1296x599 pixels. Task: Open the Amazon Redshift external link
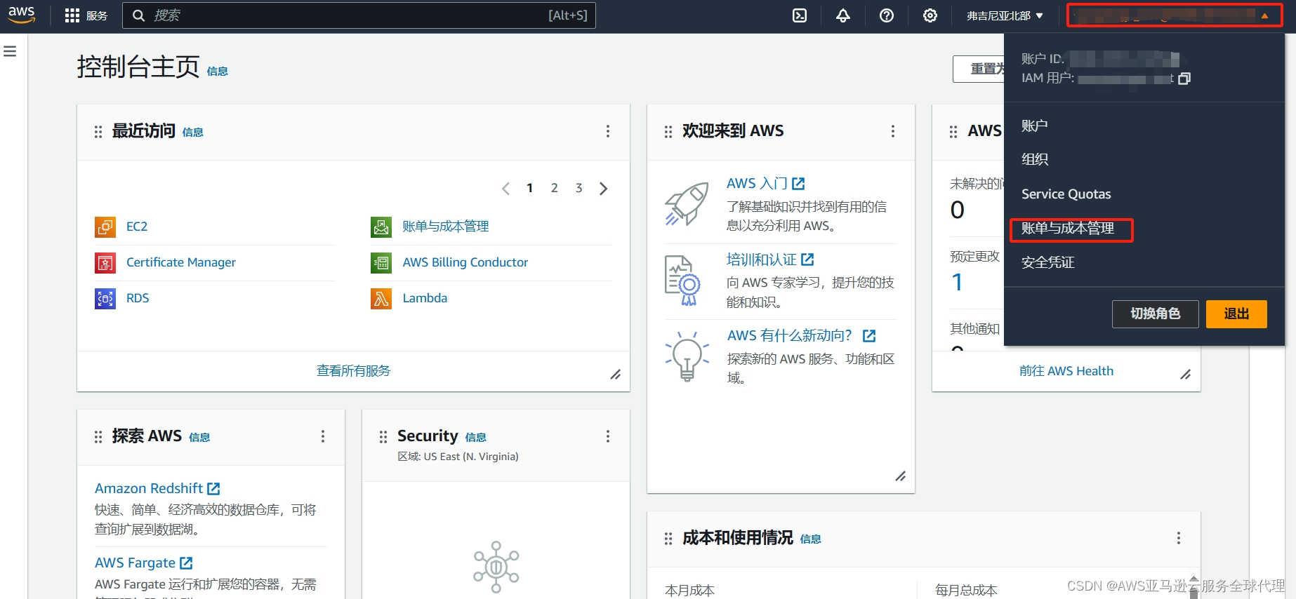(157, 488)
